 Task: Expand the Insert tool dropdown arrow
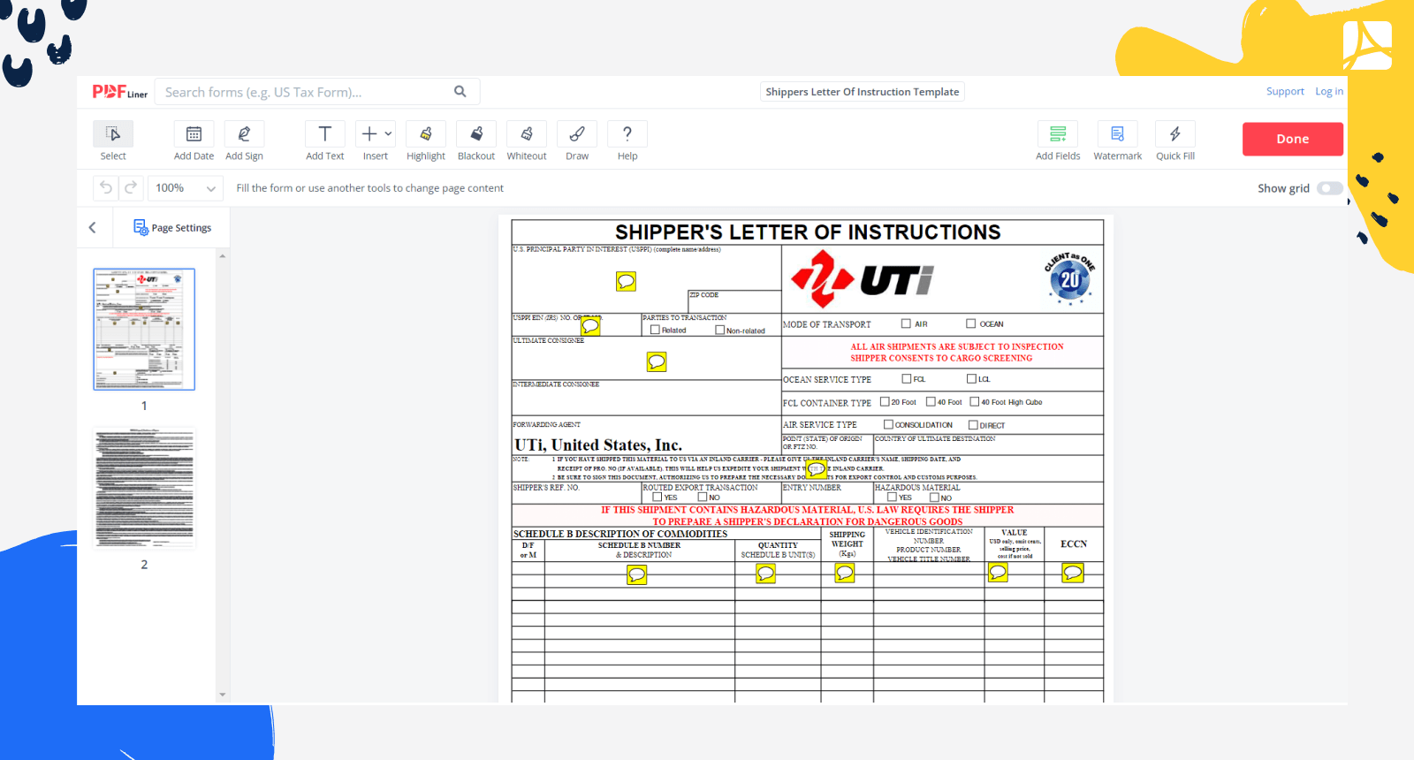(x=388, y=134)
